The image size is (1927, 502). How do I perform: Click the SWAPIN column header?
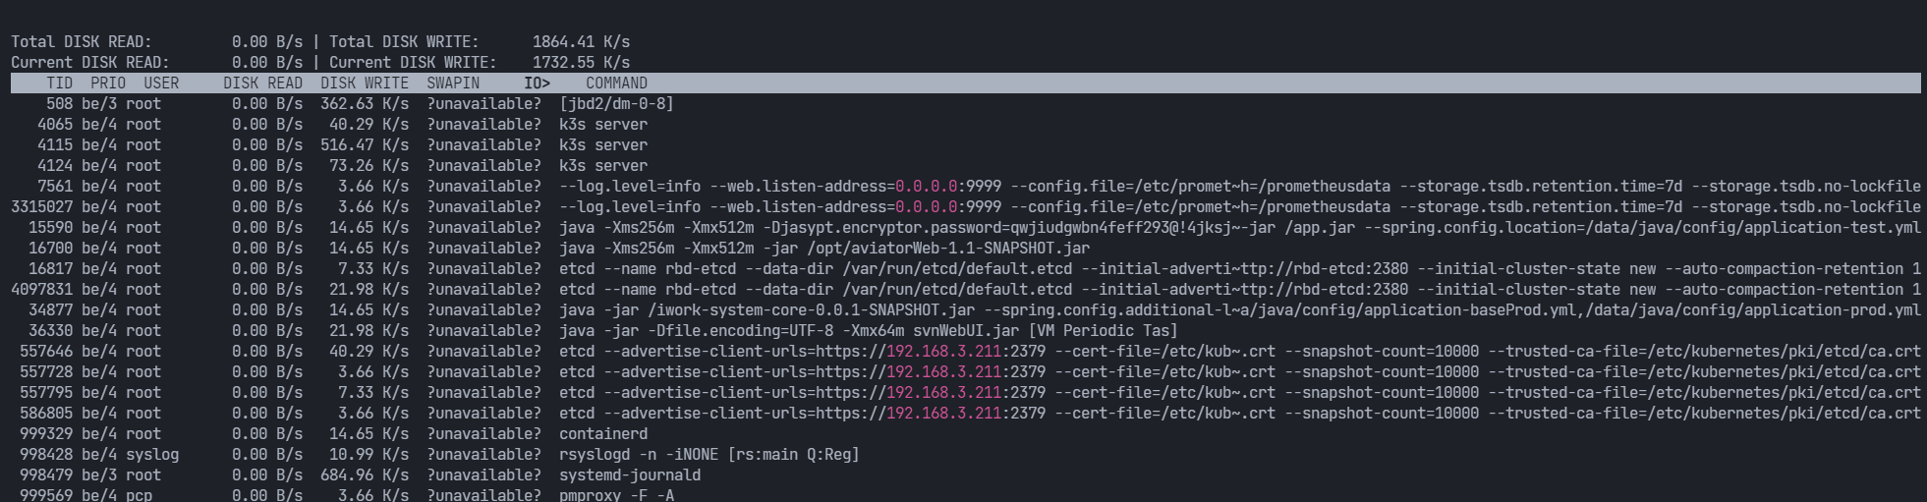453,84
